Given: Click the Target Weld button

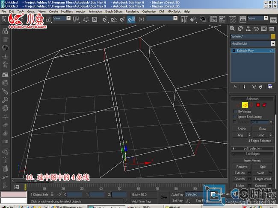Looking at the screenshot, I should coord(263,179).
